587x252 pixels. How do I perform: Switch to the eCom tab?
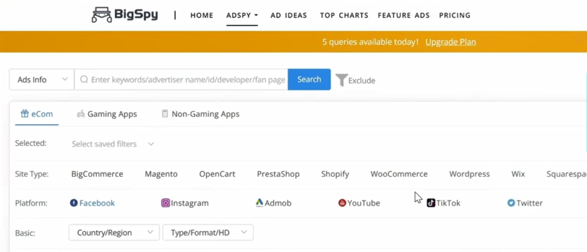(x=37, y=114)
